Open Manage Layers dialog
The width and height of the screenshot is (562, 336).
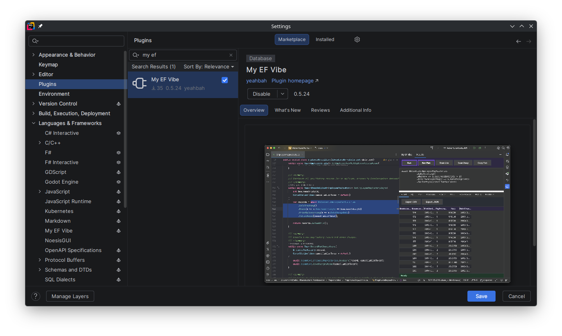point(70,296)
